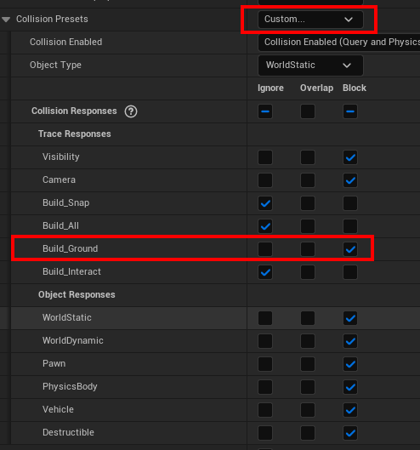Set Camera trace to Overlap

pos(308,180)
